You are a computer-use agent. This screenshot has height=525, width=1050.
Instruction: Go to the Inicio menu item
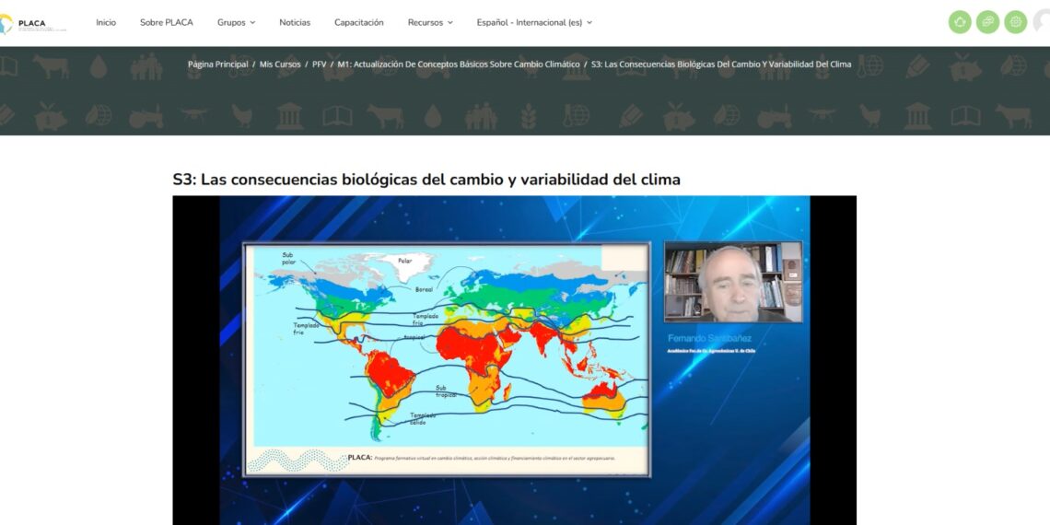click(x=106, y=22)
